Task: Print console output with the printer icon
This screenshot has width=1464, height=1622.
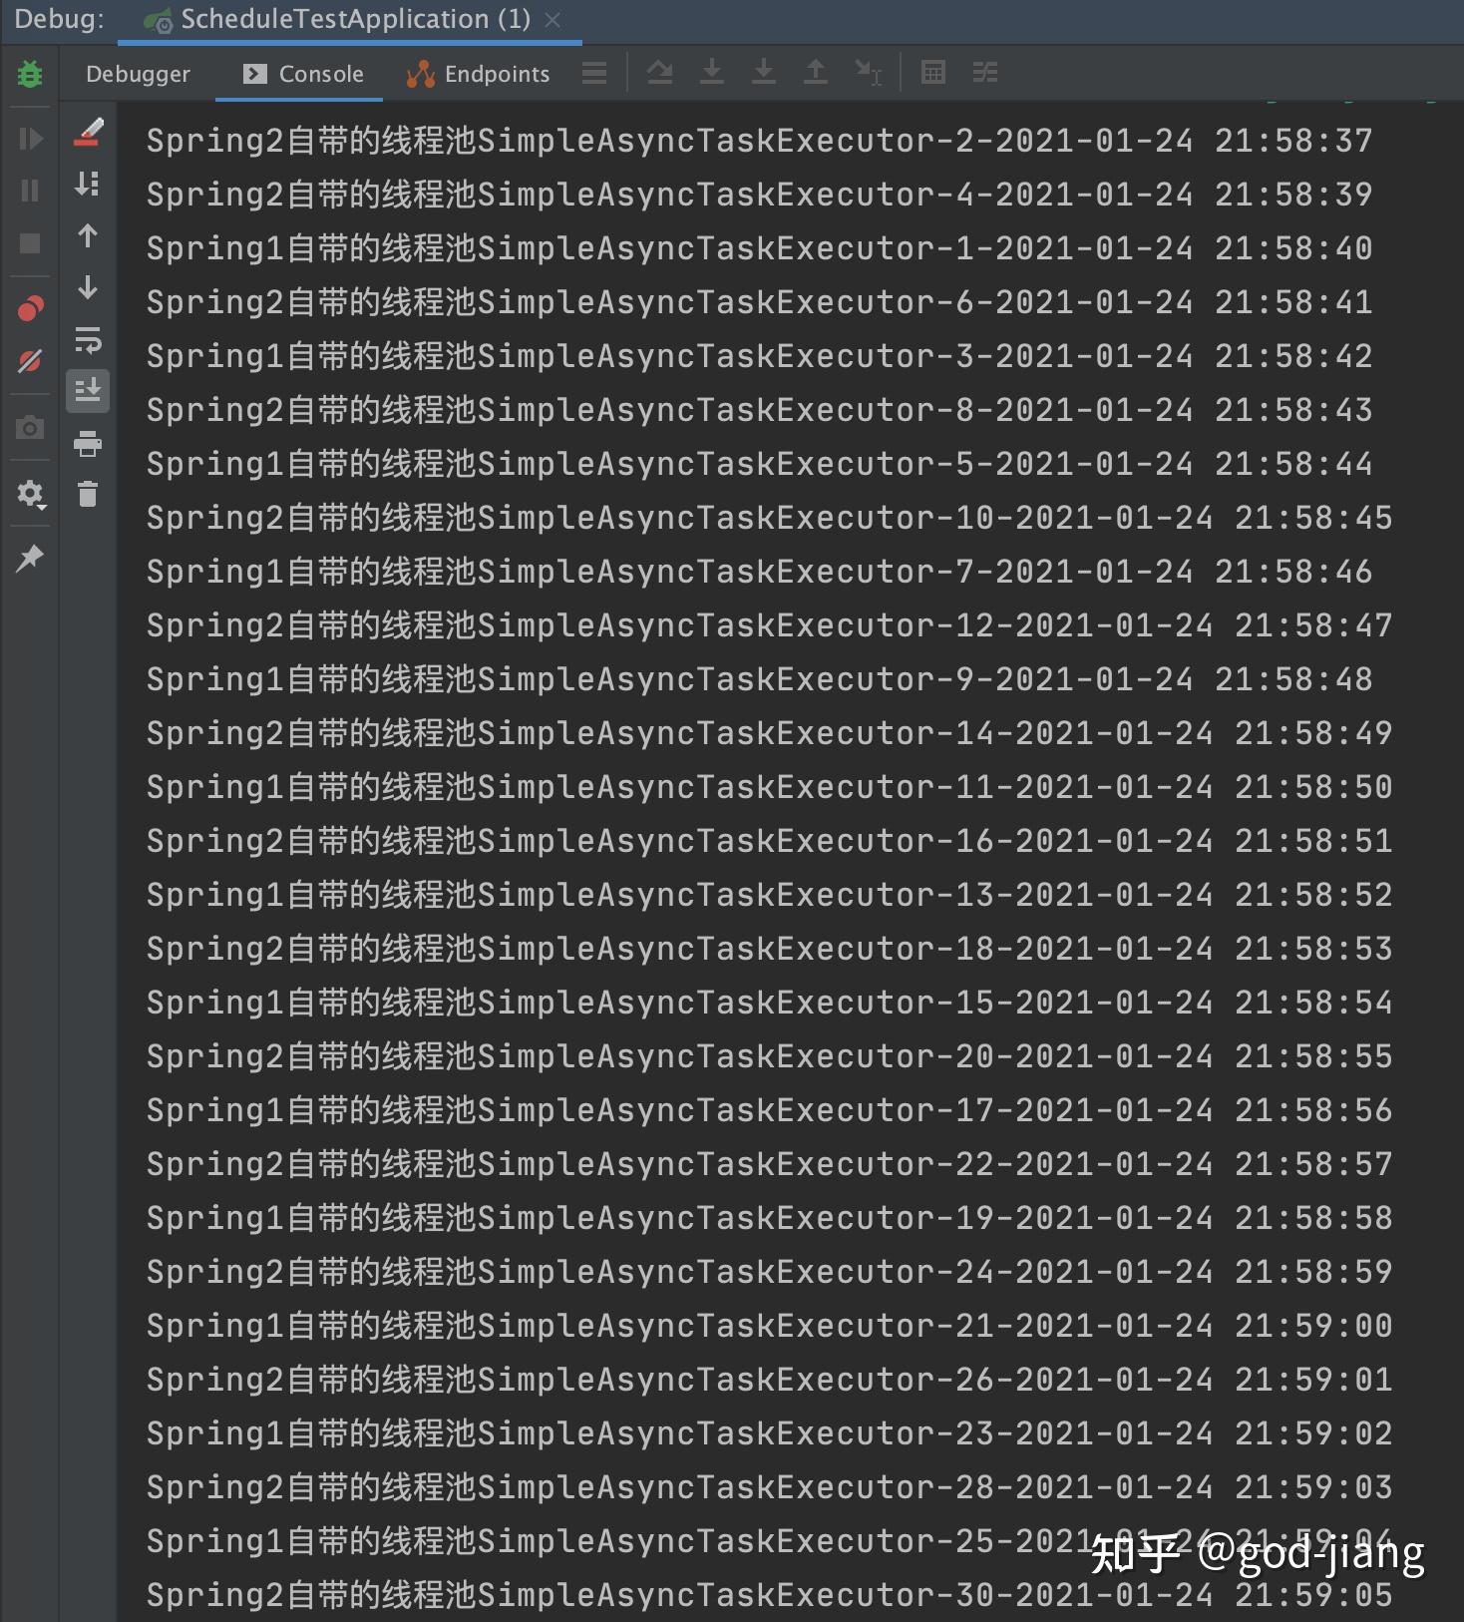Action: [x=88, y=443]
